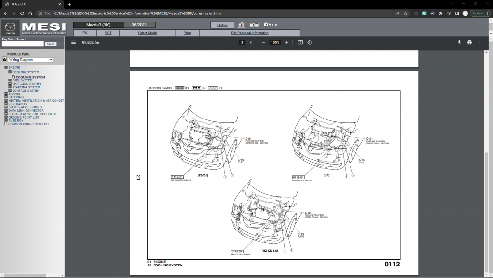Expand the FUEL SYSTEM tree node
This screenshot has height=278, width=493.
(10, 80)
